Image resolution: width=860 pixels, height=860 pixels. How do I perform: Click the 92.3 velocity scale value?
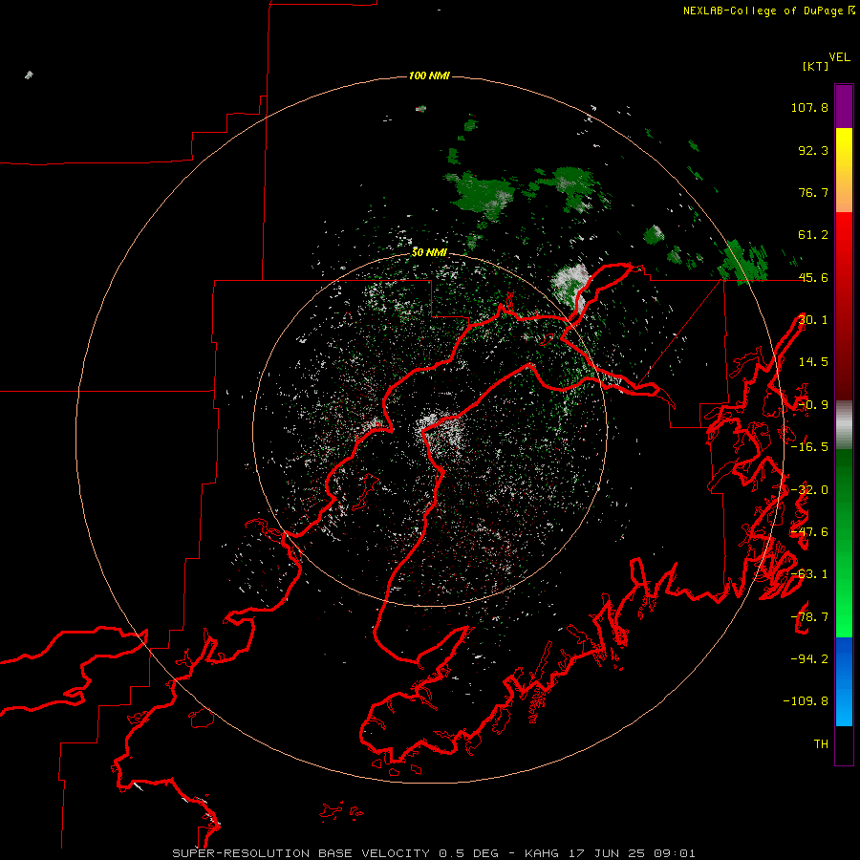coord(813,150)
